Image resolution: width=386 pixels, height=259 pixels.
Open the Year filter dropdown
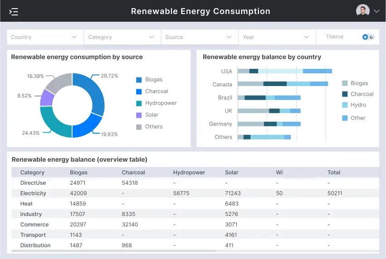277,37
